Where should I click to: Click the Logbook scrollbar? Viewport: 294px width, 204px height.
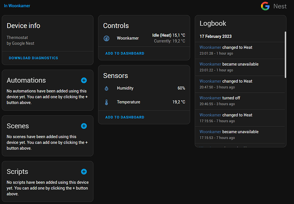pos(285,55)
